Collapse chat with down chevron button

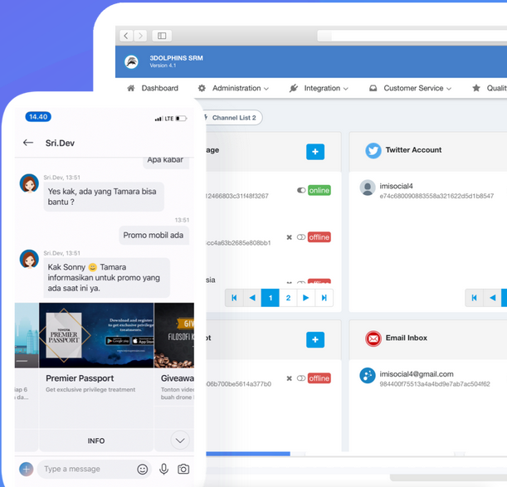180,440
